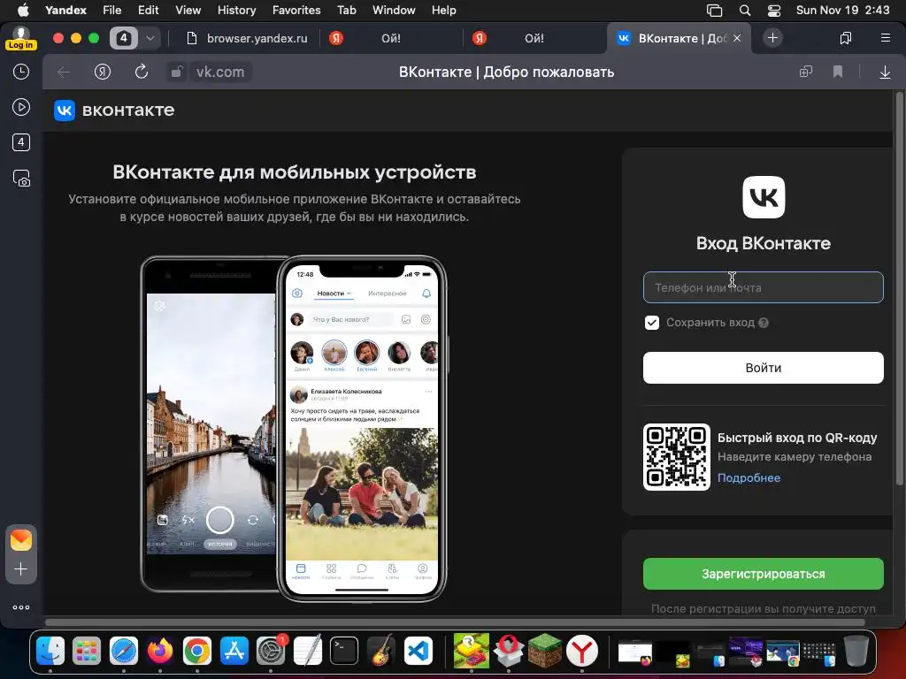This screenshot has width=906, height=679.
Task: Click the Yandex home Я button
Action: [103, 72]
